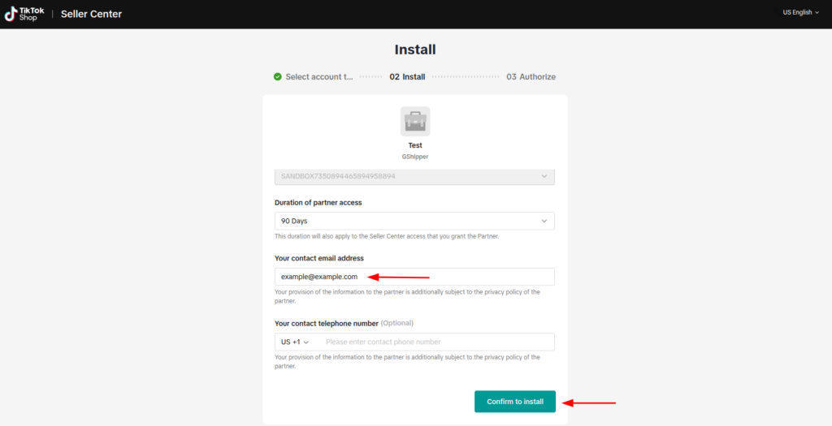Image resolution: width=832 pixels, height=426 pixels.
Task: Select the 03 Authorize step
Action: click(x=531, y=77)
